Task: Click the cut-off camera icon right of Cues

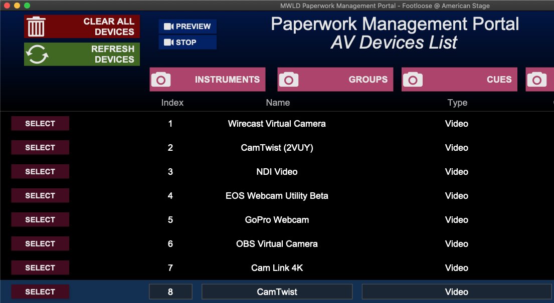Action: coord(536,80)
